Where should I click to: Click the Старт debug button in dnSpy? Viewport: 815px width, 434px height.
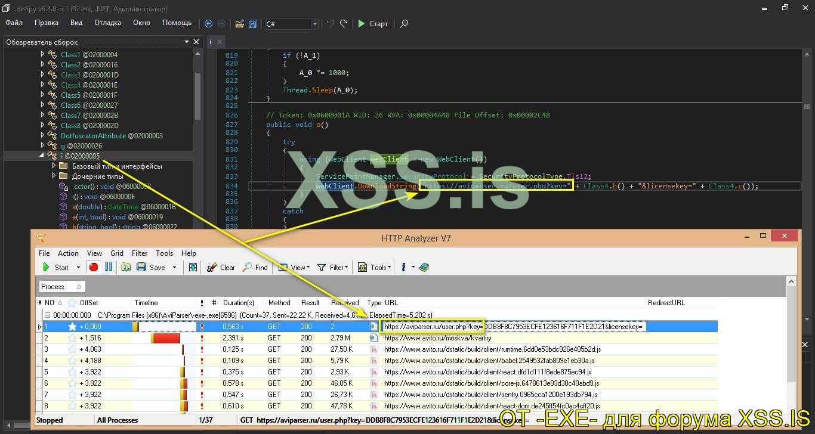point(373,24)
